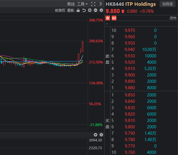Select bid price 9.770
The width and height of the screenshot is (178, 155).
coord(130,146)
